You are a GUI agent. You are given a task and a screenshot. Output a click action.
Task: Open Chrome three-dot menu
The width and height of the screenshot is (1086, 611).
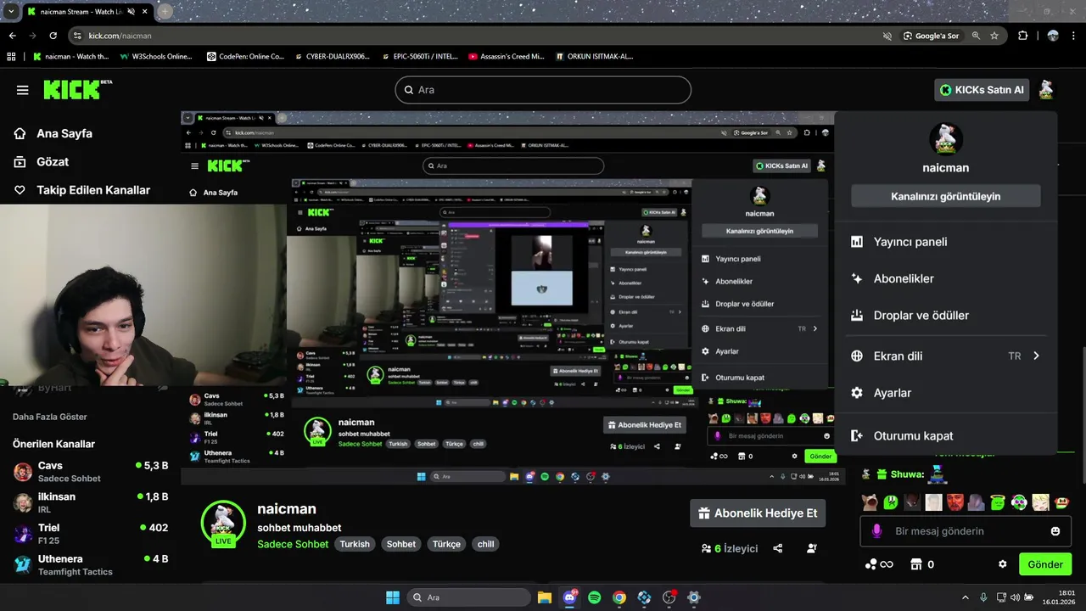coord(1074,36)
